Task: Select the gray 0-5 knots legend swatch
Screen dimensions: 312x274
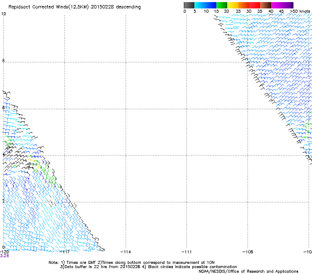Action: click(x=189, y=5)
